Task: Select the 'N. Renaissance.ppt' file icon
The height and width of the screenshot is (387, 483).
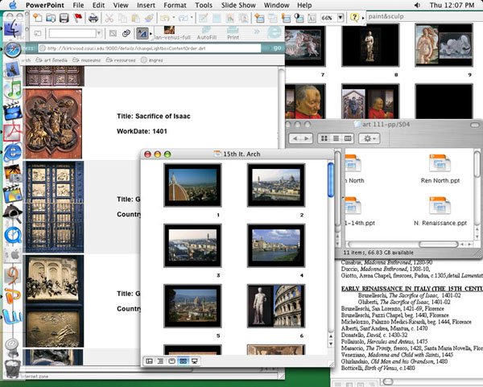Action: click(440, 205)
